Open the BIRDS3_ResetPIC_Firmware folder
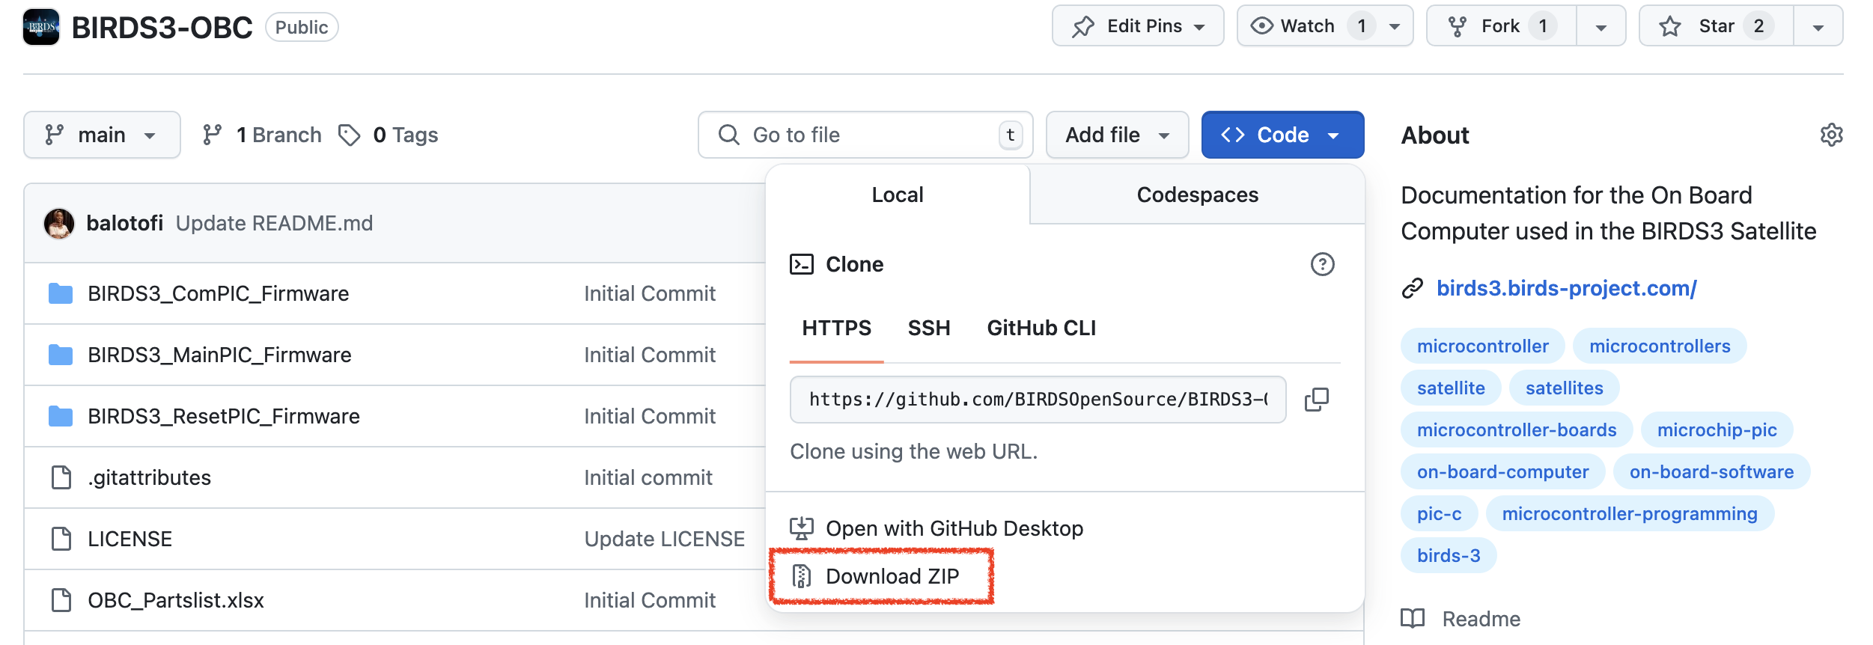1873x645 pixels. click(224, 416)
